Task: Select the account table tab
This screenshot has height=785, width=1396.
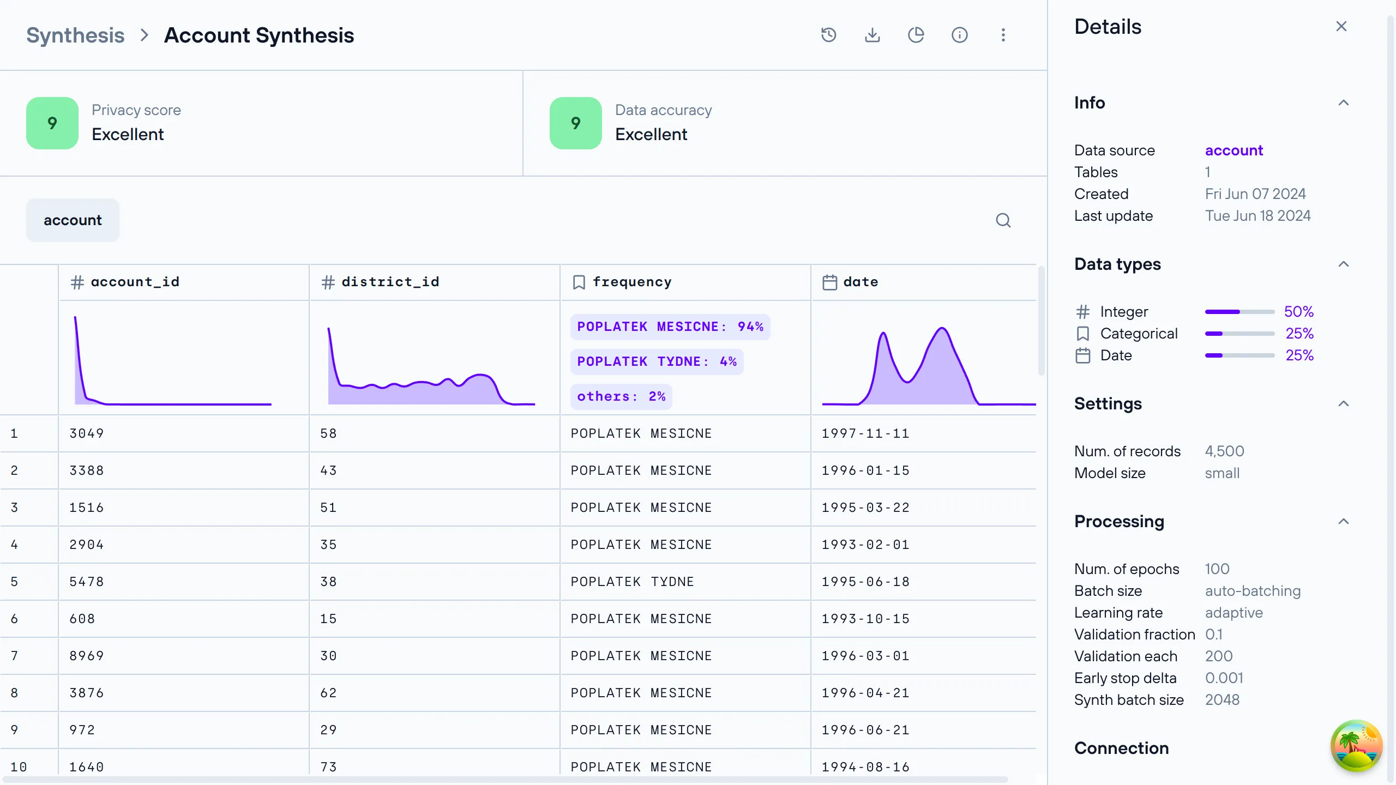Action: (x=73, y=220)
